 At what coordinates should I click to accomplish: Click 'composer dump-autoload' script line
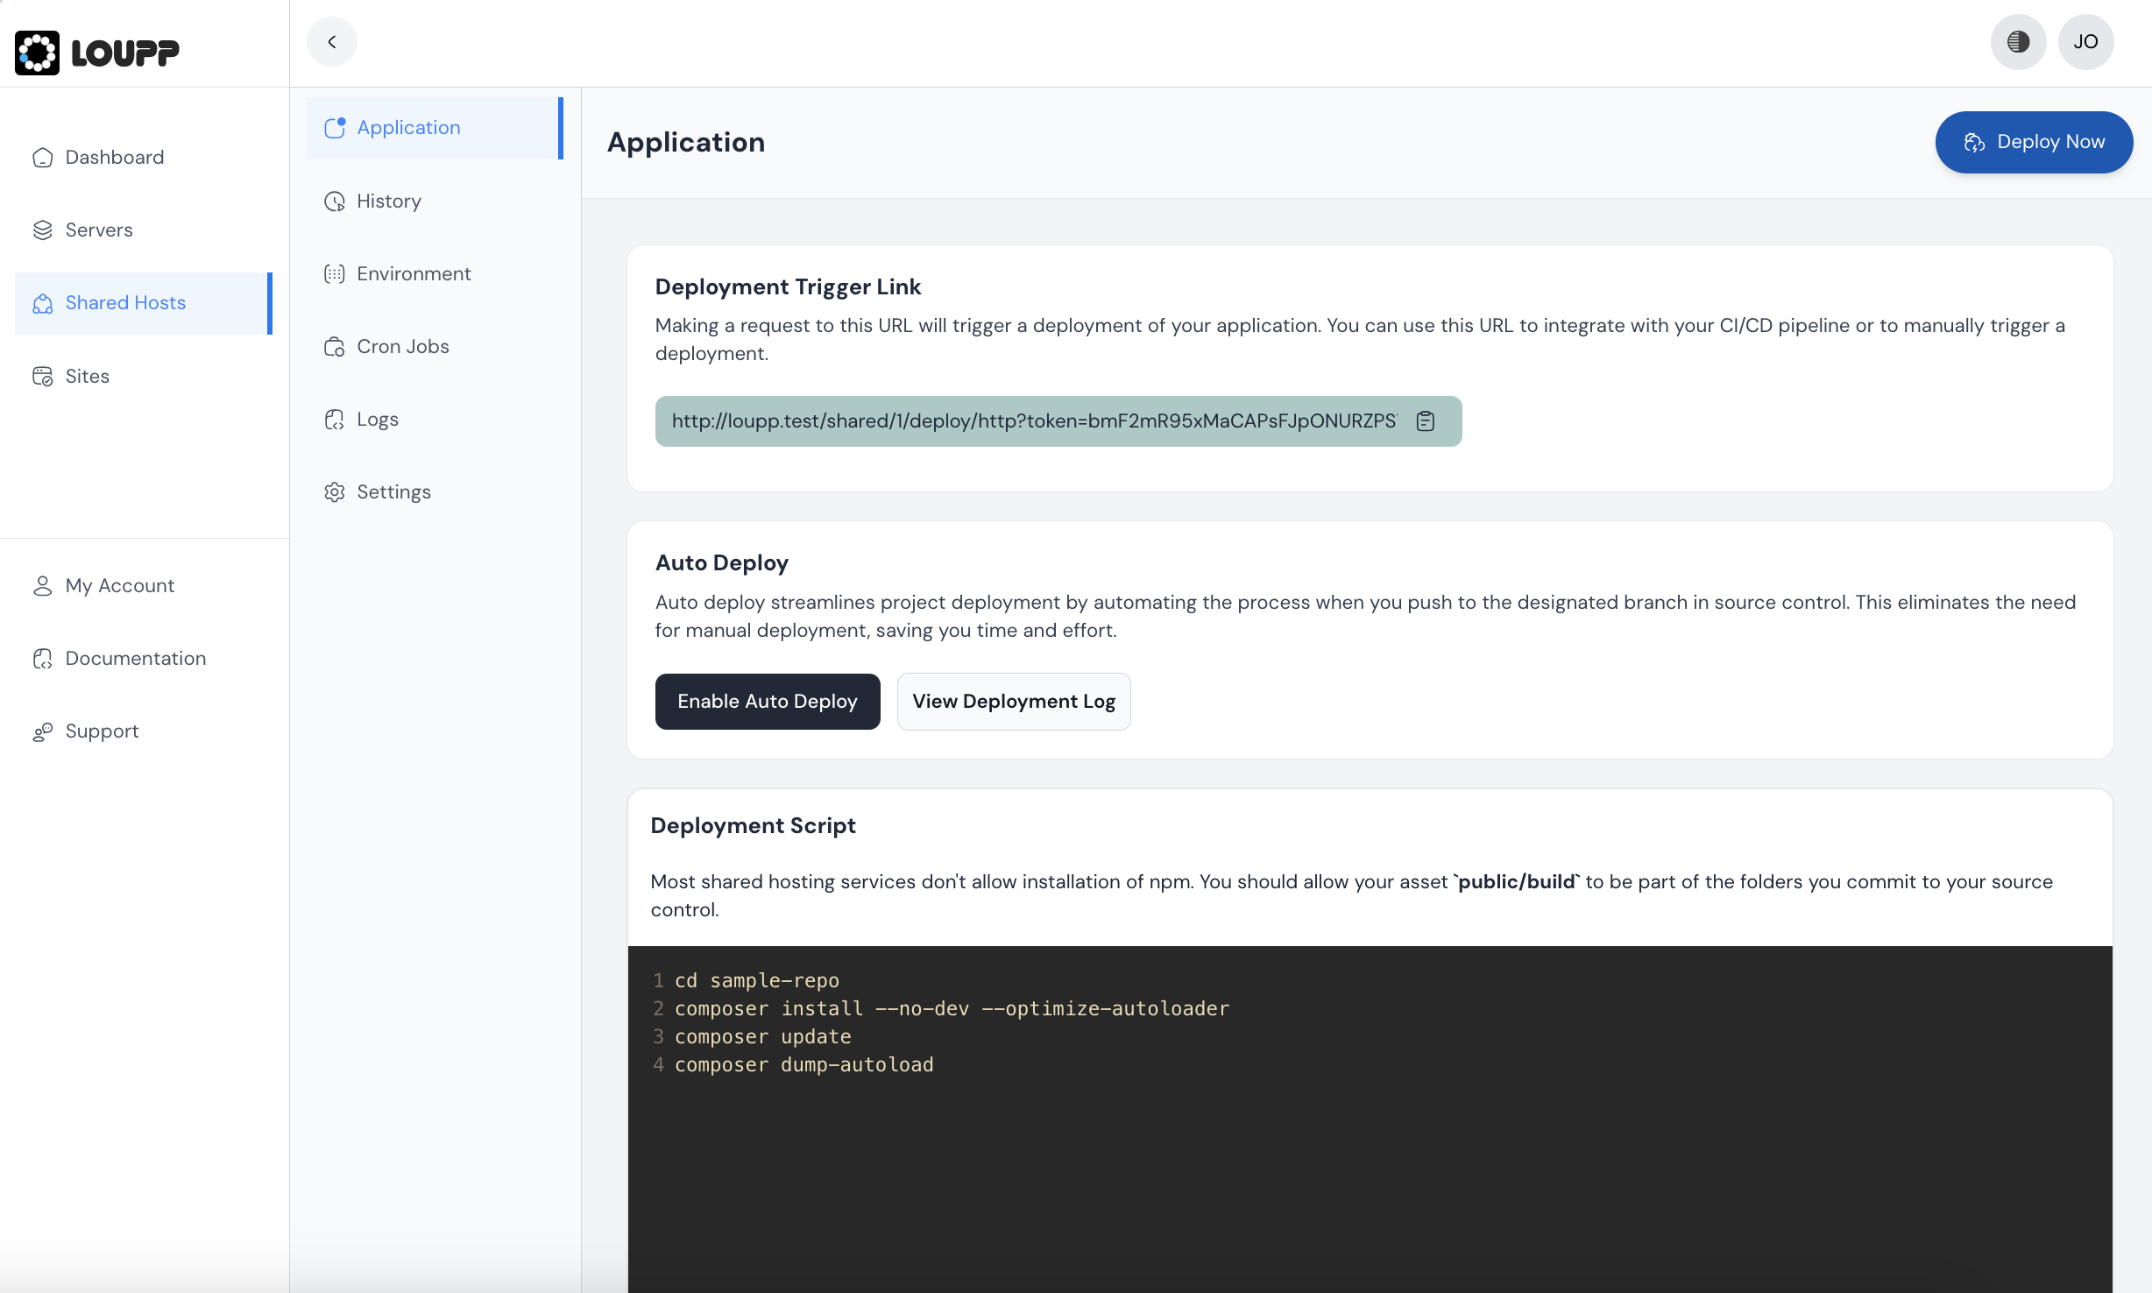[x=804, y=1064]
